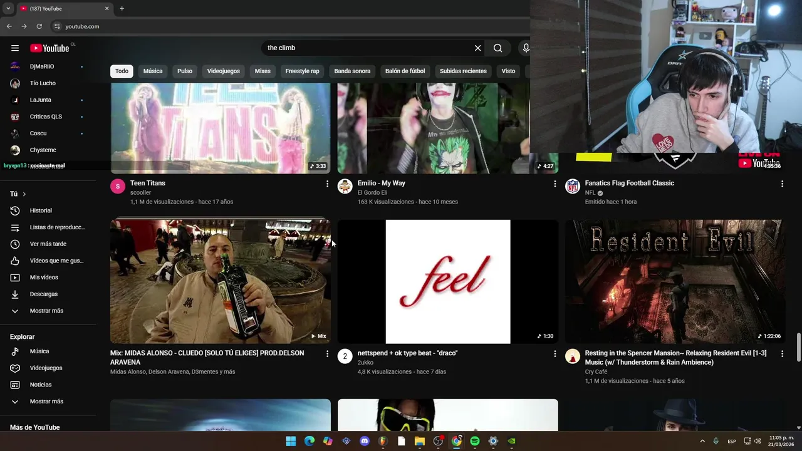Select the Todo filter chip
Image resolution: width=802 pixels, height=451 pixels.
[122, 71]
